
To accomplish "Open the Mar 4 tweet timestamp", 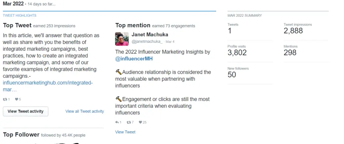I will pyautogui.click(x=170, y=42).
